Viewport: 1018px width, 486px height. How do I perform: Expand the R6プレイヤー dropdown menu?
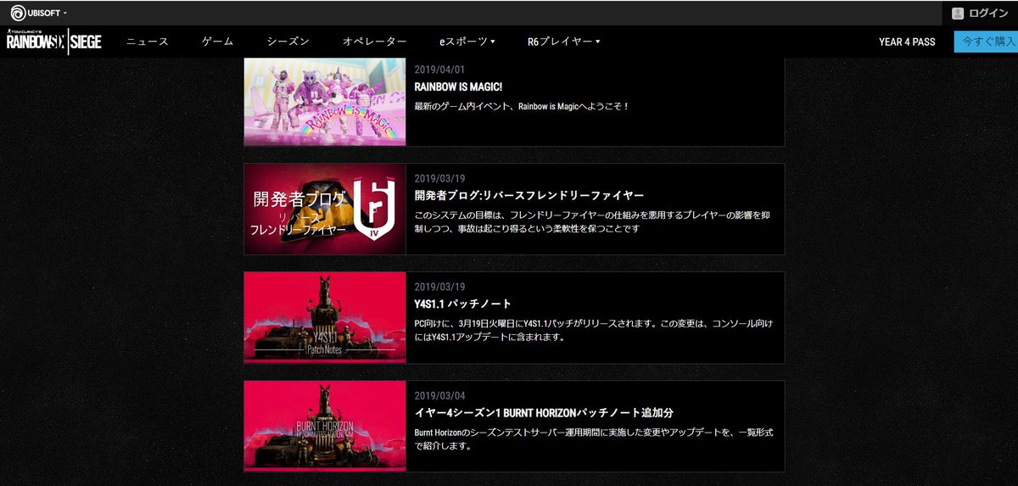(564, 42)
